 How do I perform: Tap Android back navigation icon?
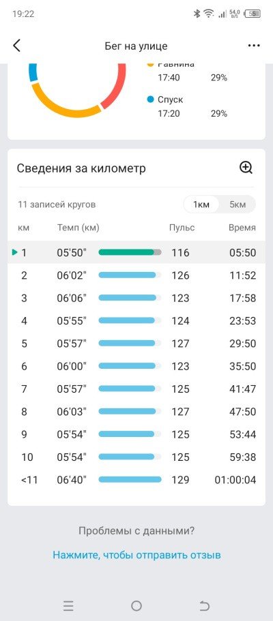point(204,605)
